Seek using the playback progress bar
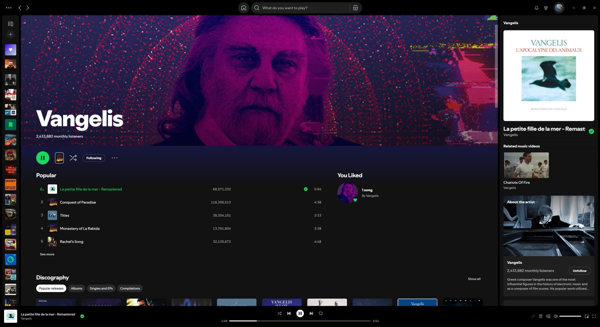 [x=300, y=321]
